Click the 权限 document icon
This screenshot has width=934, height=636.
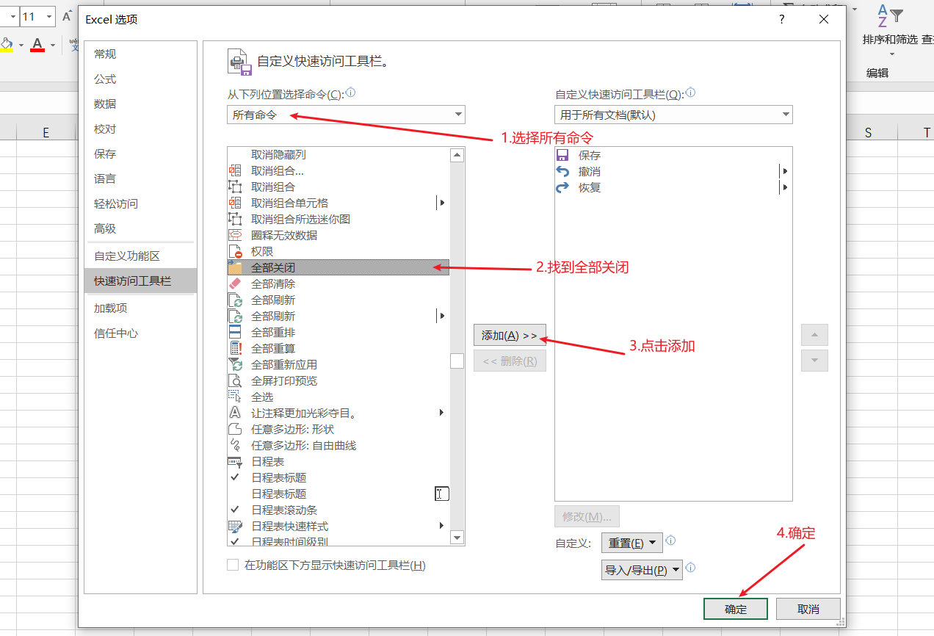pyautogui.click(x=235, y=251)
